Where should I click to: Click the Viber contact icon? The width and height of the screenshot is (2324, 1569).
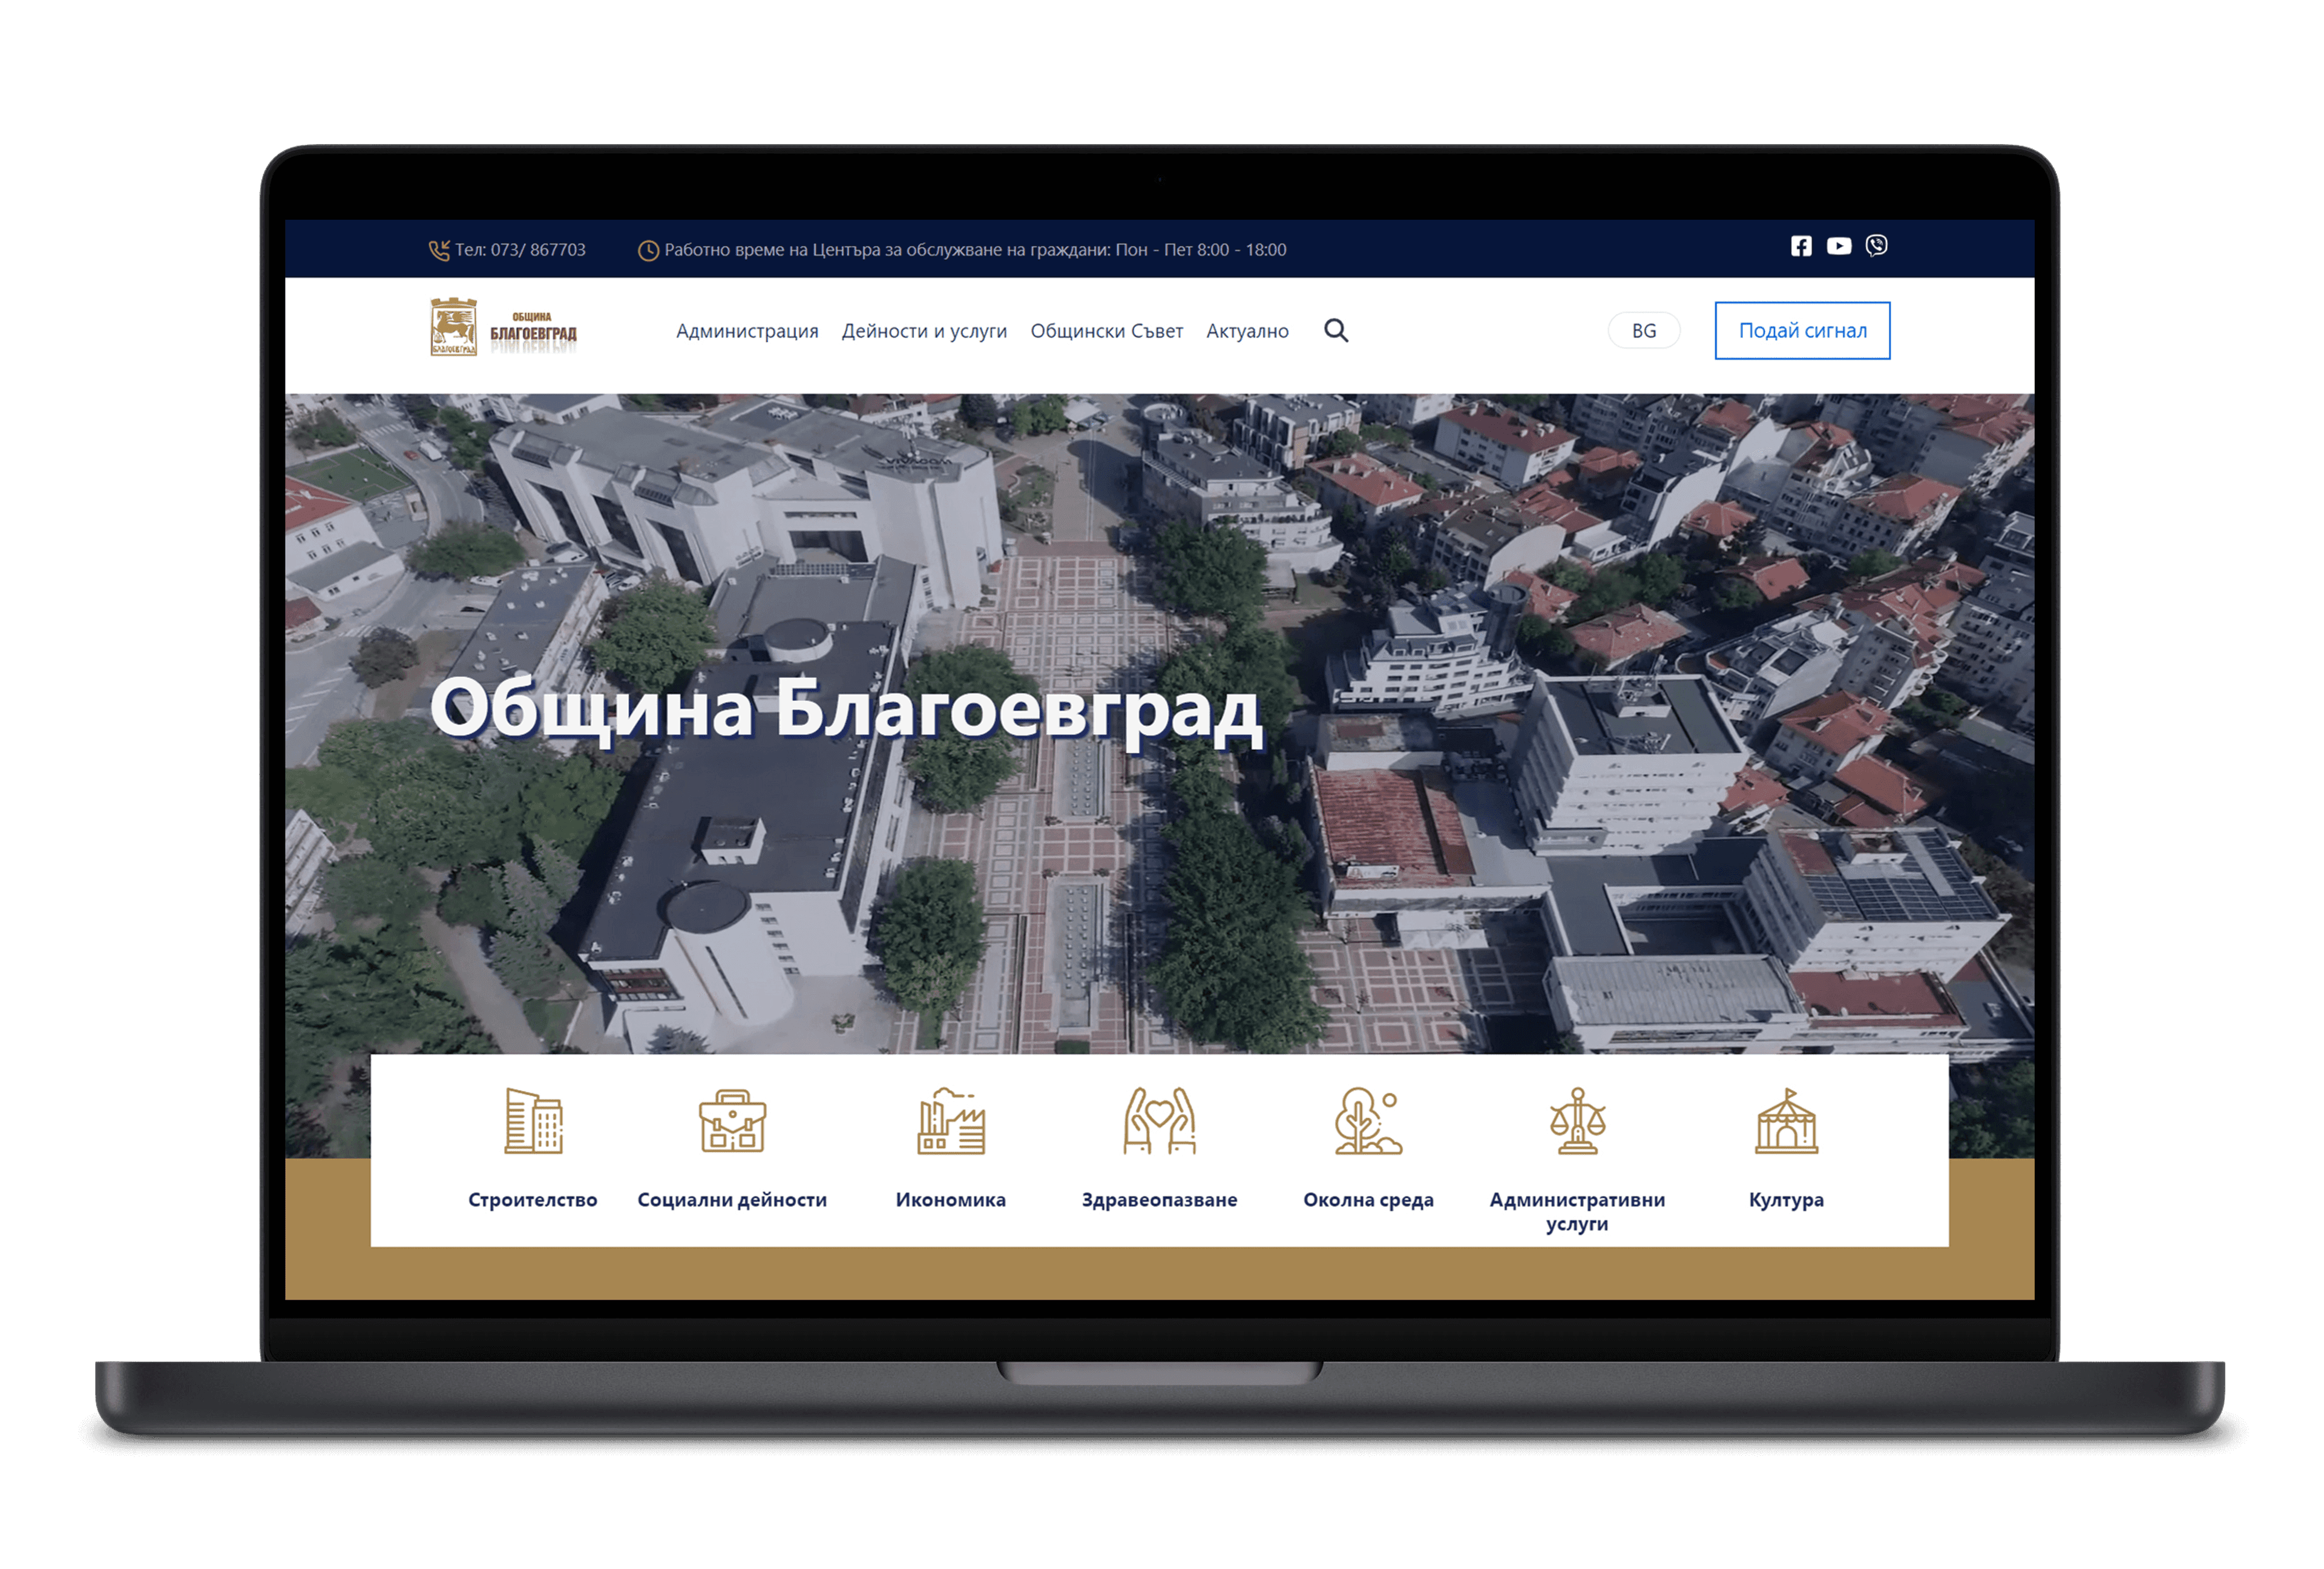(1877, 246)
